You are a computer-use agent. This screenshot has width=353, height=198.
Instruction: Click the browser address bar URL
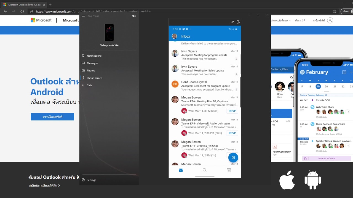click(x=93, y=12)
